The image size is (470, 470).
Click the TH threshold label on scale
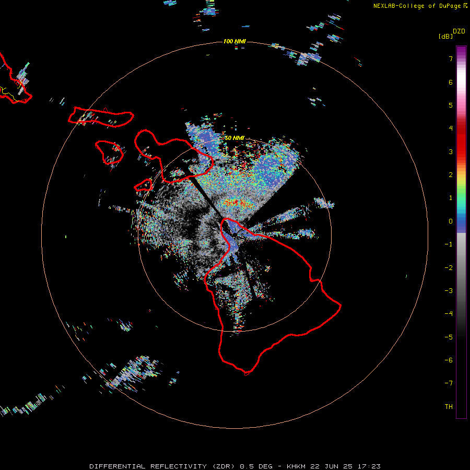coord(449,406)
